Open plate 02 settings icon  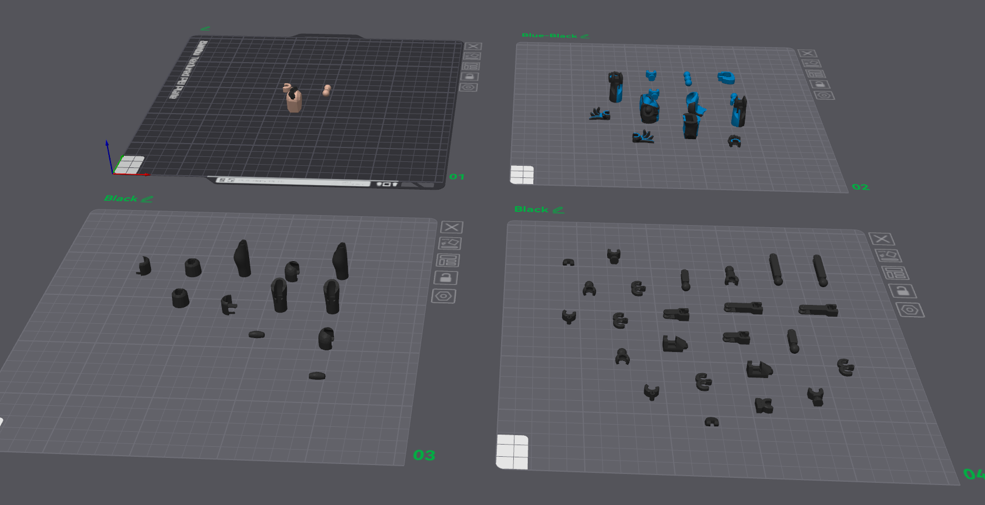[x=824, y=95]
